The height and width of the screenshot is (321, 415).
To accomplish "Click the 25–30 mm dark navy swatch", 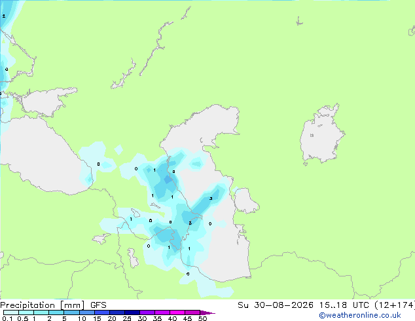I will tap(132, 312).
